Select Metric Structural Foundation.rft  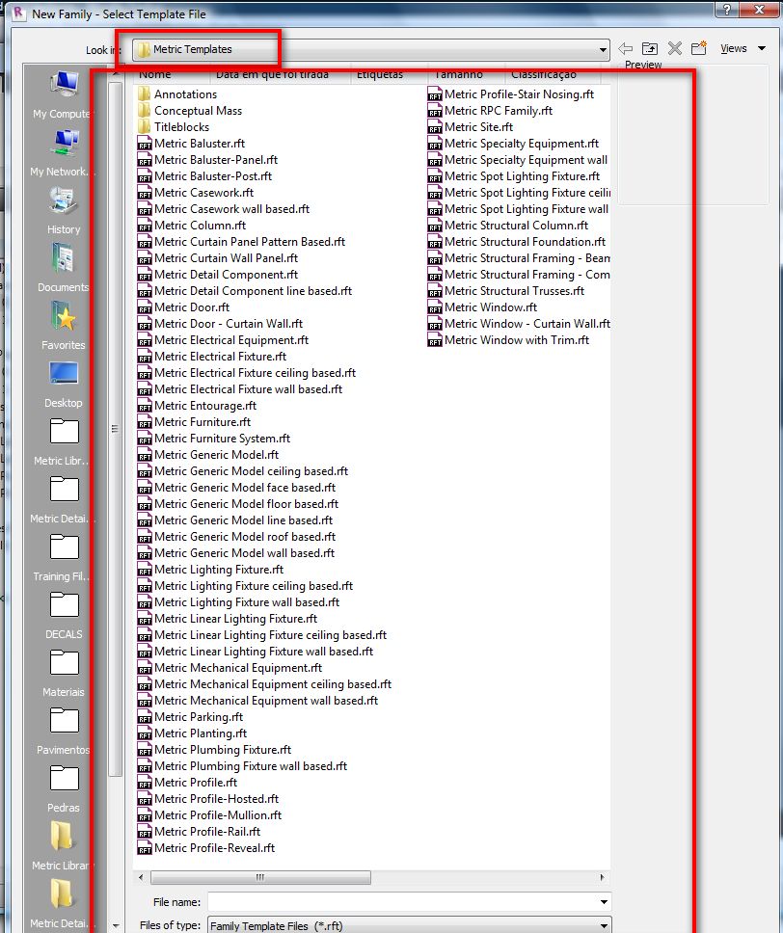click(517, 242)
